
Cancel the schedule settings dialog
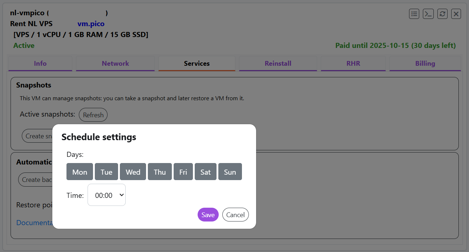pos(235,215)
